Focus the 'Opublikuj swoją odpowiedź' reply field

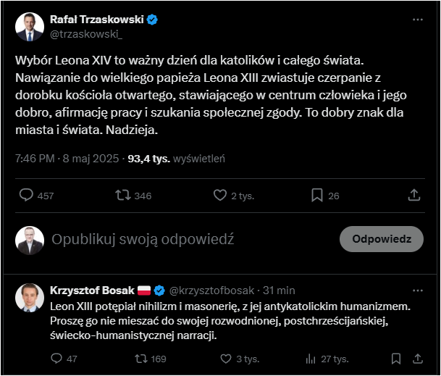click(x=143, y=239)
